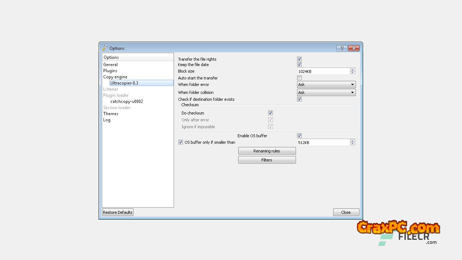
Task: Expand the When folder collision dropdown
Action: (326, 92)
